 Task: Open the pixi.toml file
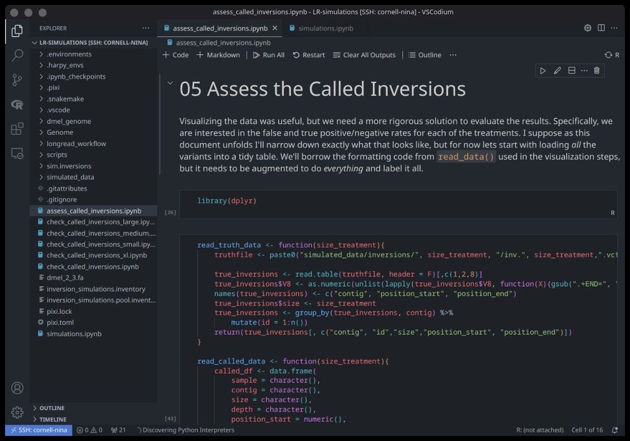(60, 323)
